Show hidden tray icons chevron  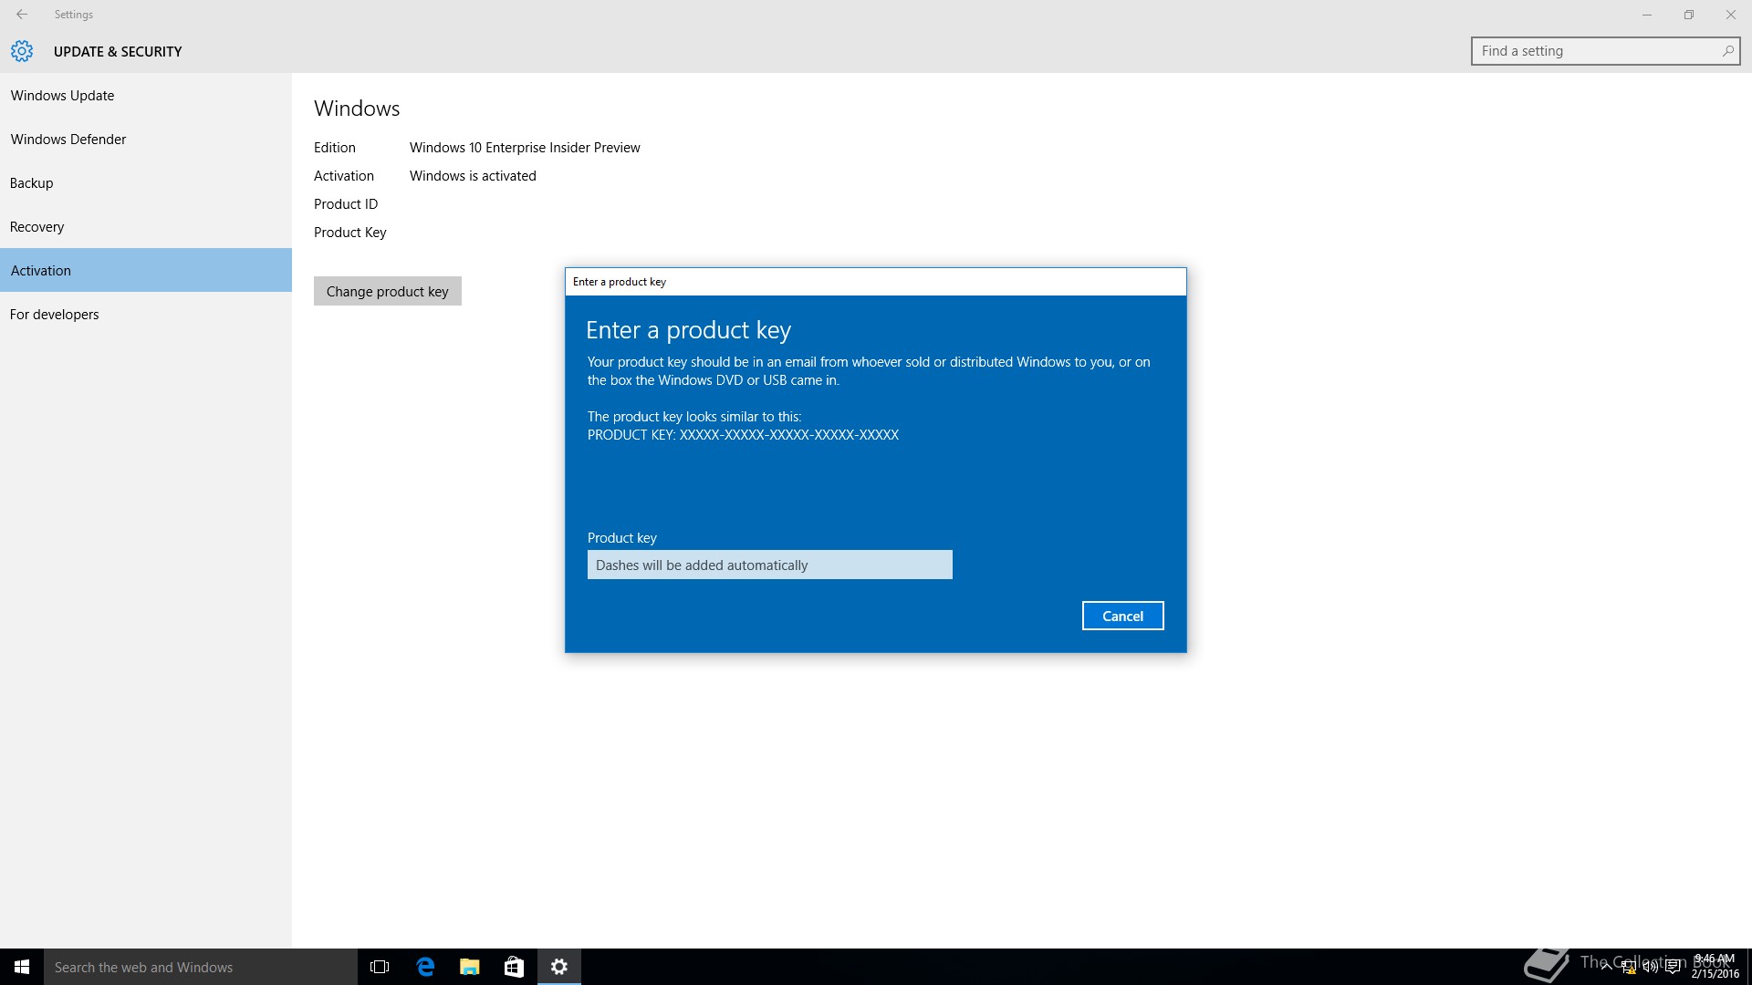click(1606, 968)
